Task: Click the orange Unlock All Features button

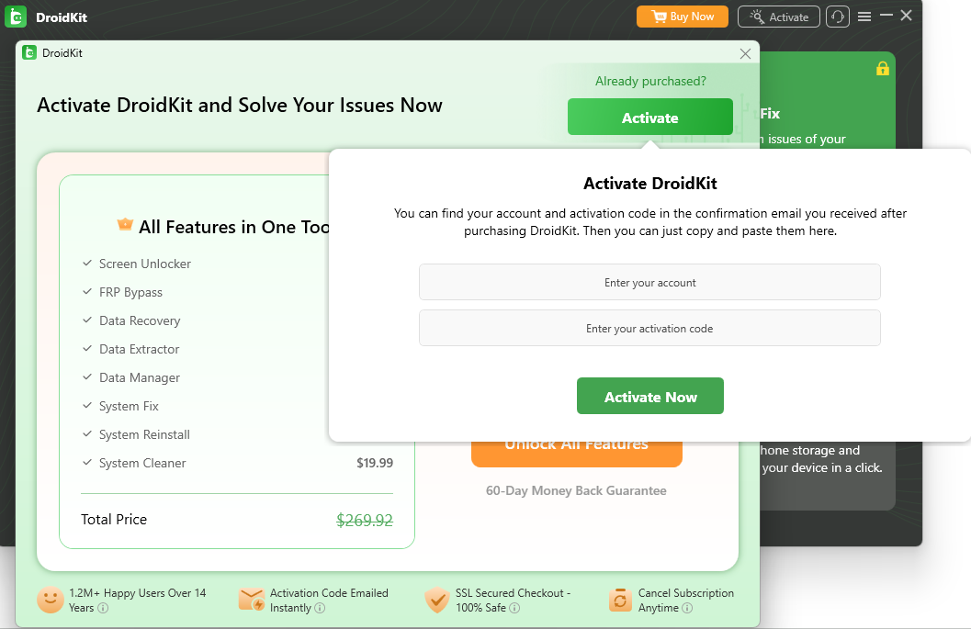Action: 577,455
